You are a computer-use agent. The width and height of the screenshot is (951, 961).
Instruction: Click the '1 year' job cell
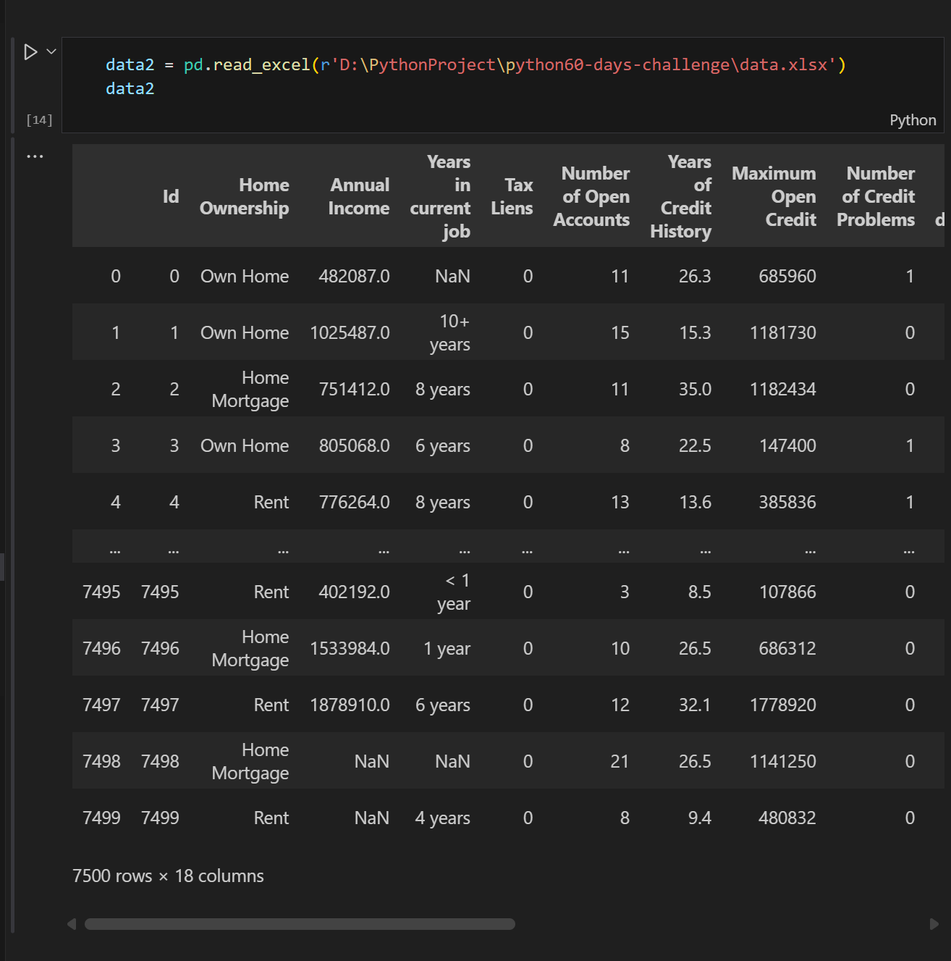click(x=447, y=649)
